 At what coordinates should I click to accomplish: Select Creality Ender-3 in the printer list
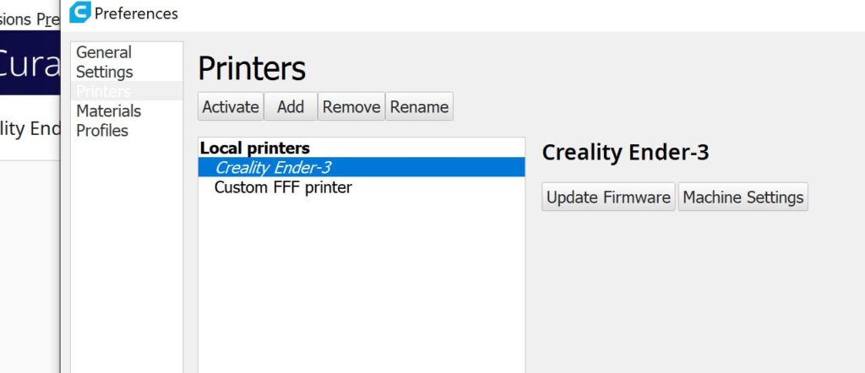[x=362, y=167]
